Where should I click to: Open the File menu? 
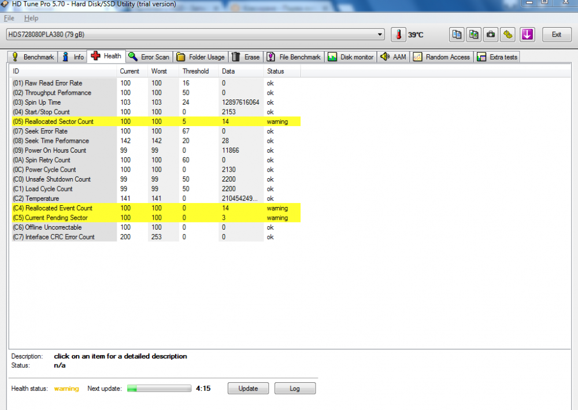[9, 18]
